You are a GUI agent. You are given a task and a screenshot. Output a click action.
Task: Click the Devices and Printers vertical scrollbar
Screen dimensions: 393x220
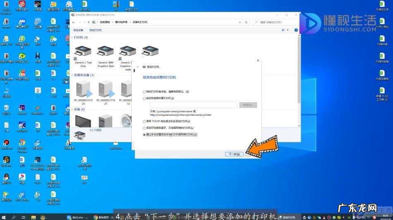point(299,69)
